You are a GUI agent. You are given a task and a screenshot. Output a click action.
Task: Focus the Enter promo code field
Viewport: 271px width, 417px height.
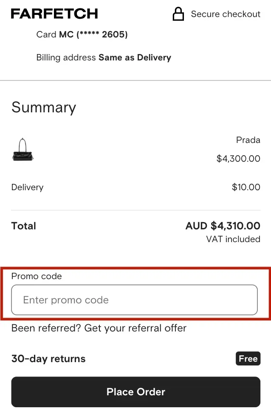point(134,300)
